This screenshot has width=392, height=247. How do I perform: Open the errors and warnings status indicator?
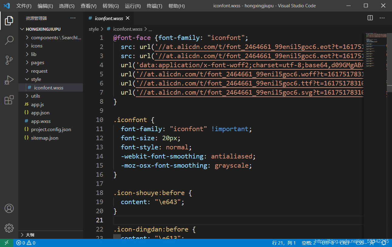point(26,243)
